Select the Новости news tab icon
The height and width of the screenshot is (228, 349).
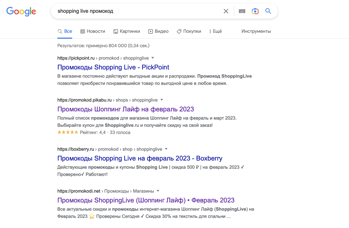(x=83, y=31)
